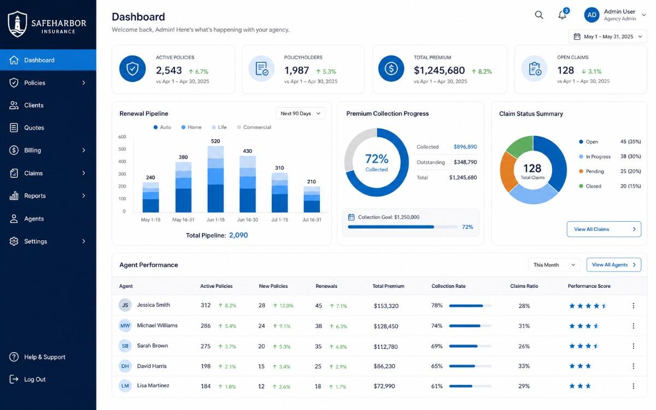
Task: Expand the Policies submenu chevron
Action: click(x=84, y=83)
